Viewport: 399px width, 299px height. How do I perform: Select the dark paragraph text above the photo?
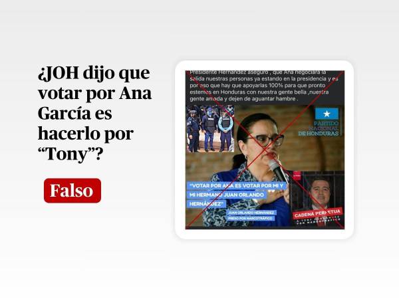[x=264, y=86]
